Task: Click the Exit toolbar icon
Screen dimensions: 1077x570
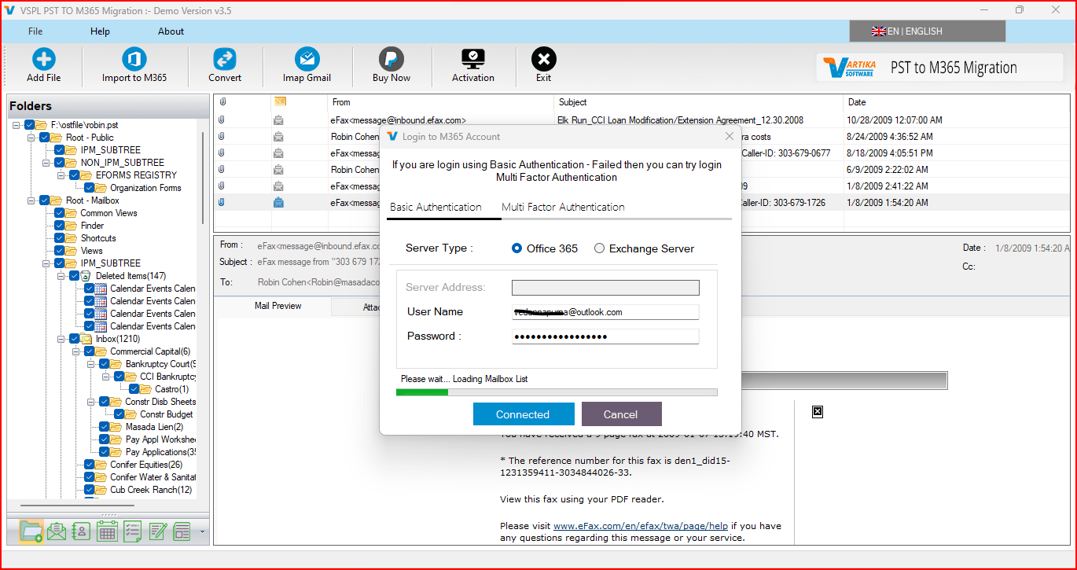Action: tap(544, 60)
